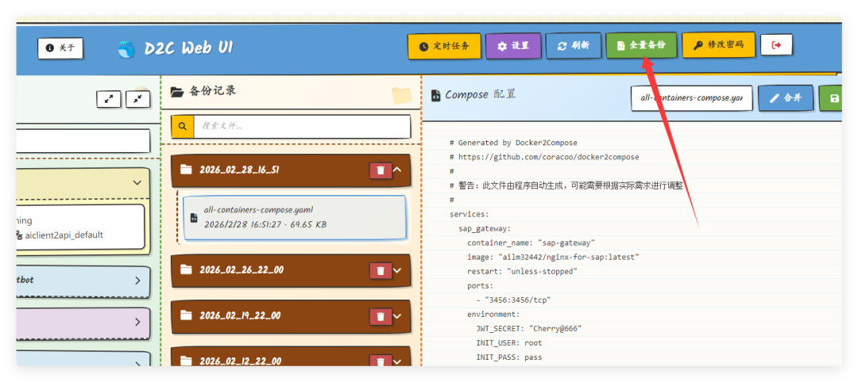Screen dimensions: 858x382
Task: Click the left panel search input
Action: pyautogui.click(x=83, y=141)
